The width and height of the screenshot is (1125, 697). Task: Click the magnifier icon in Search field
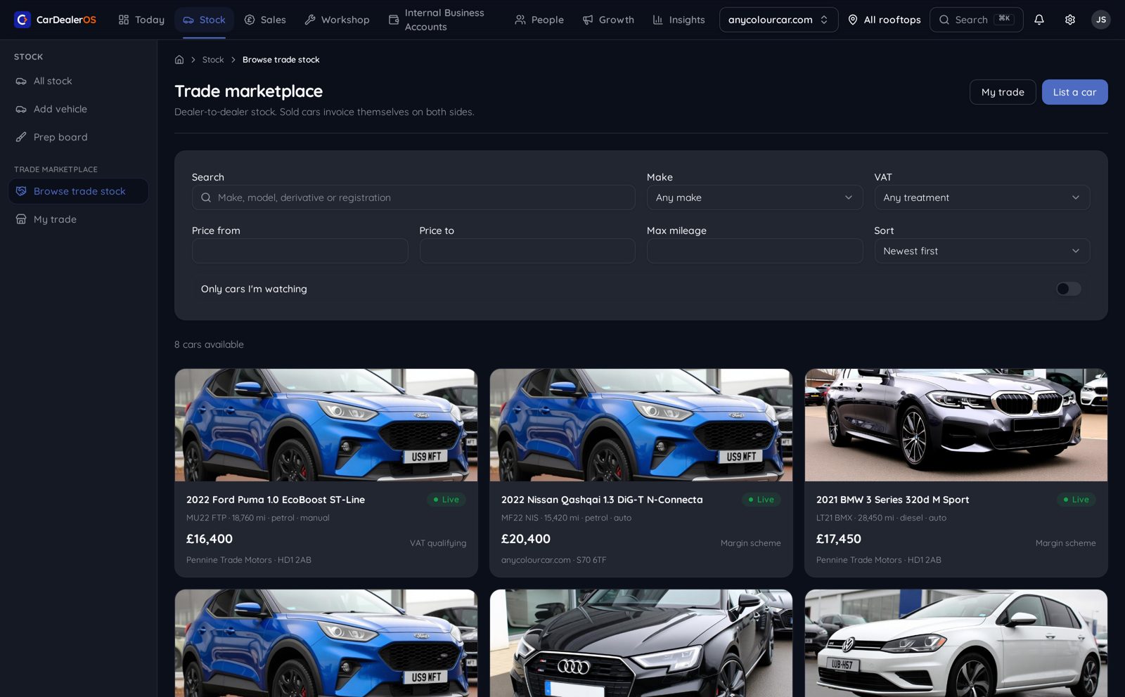click(206, 197)
